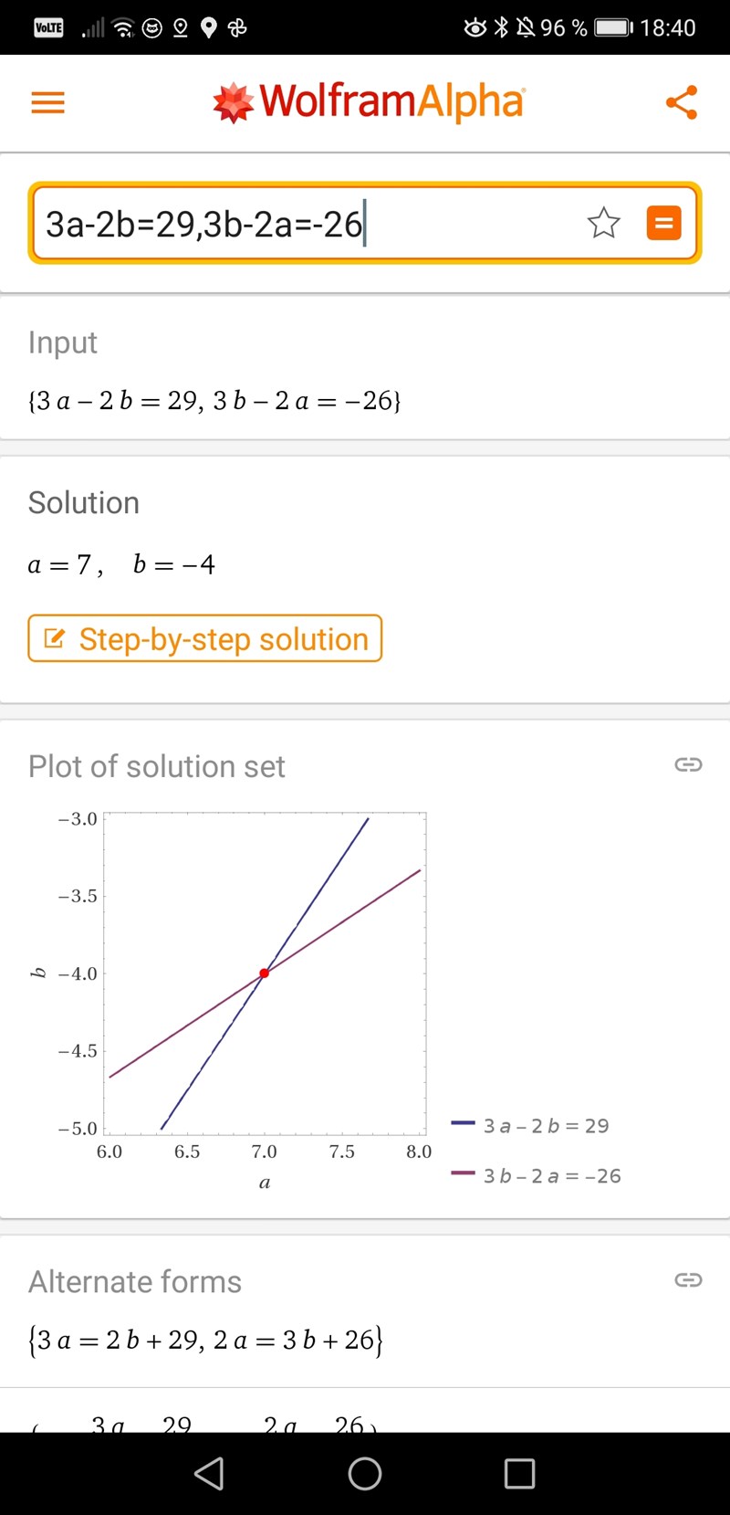730x1515 pixels.
Task: Tap the blue 3a − 2b = 29 legend swatch
Action: [x=464, y=1124]
